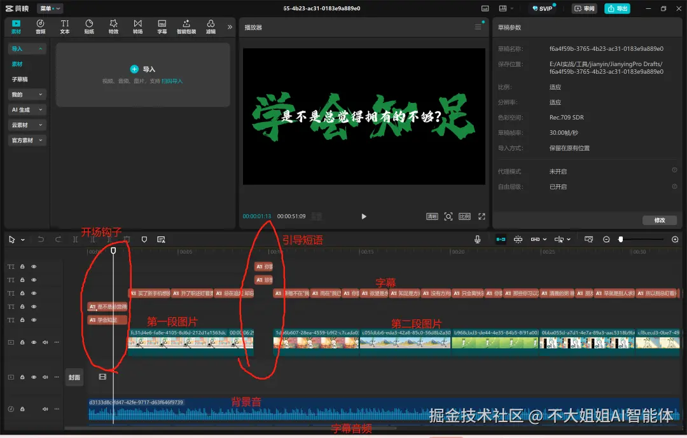The image size is (687, 438).
Task: Open more options for image video track
Action: (x=57, y=342)
